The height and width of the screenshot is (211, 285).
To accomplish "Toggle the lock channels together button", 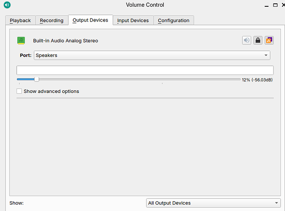I will 257,41.
